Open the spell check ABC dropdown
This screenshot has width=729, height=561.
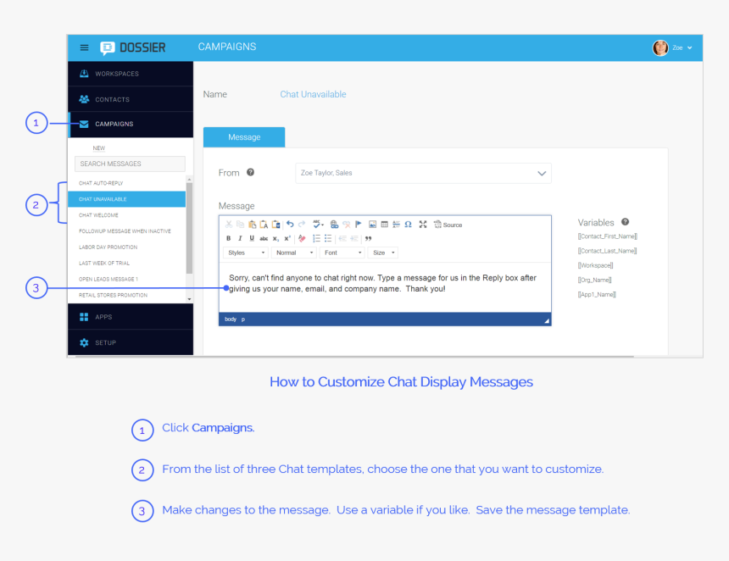[318, 225]
